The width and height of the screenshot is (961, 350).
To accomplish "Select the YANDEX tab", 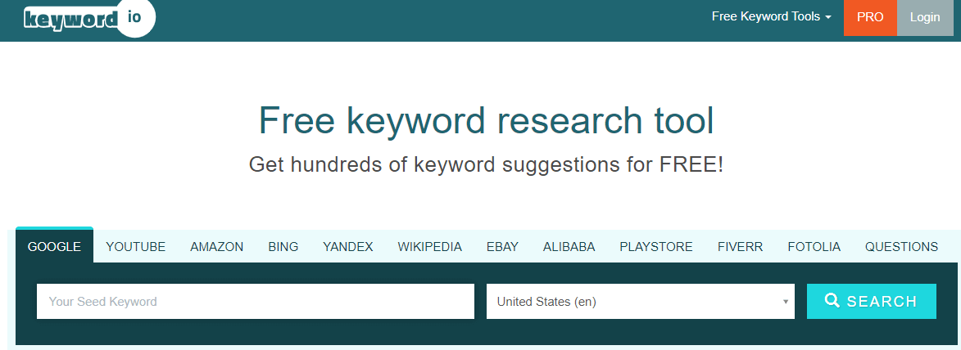I will coord(347,247).
